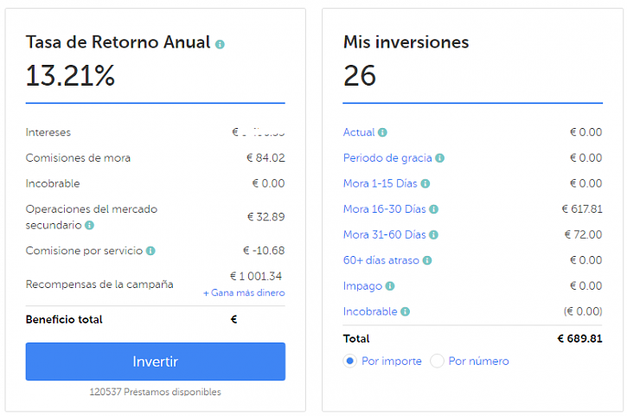Open the Mora 16-30 Días link

tap(385, 209)
